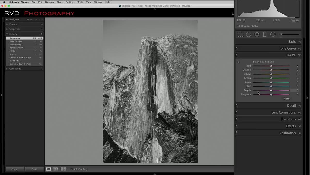
Task: Clear History using the X icon
Action: coord(42,34)
